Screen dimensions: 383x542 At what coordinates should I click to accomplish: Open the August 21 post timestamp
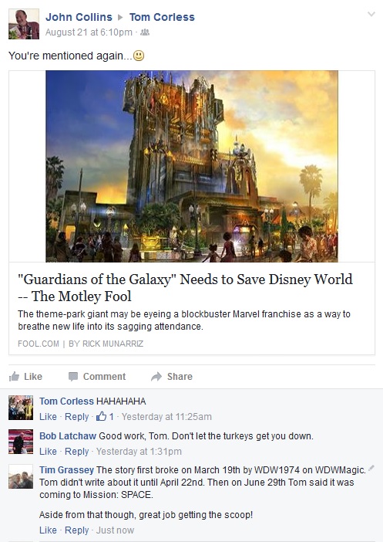tap(89, 32)
